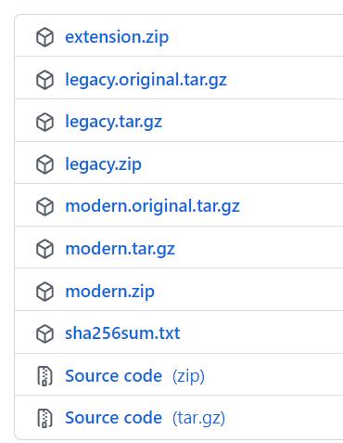
Task: Click the cube icon beside legacy.tar.gz
Action: (45, 122)
